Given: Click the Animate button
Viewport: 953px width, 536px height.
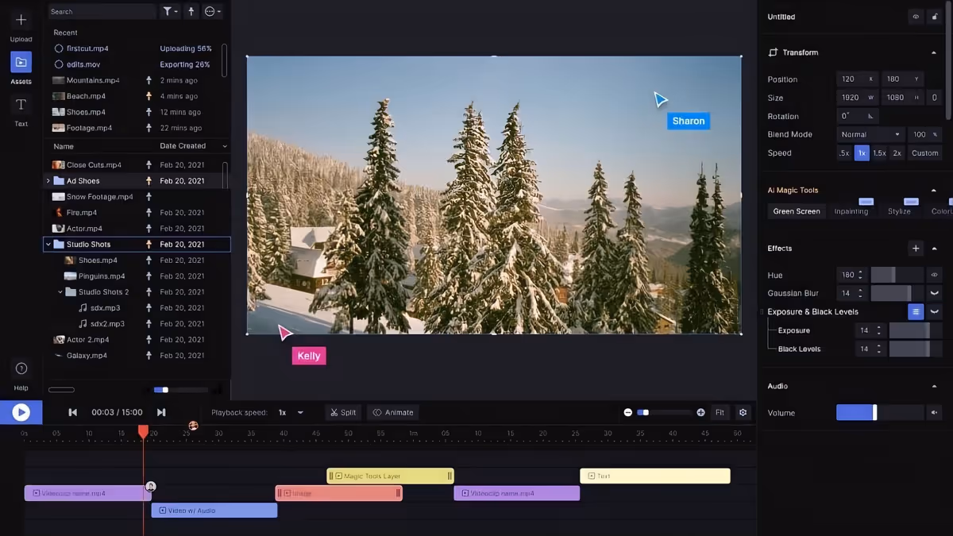Looking at the screenshot, I should click(393, 412).
